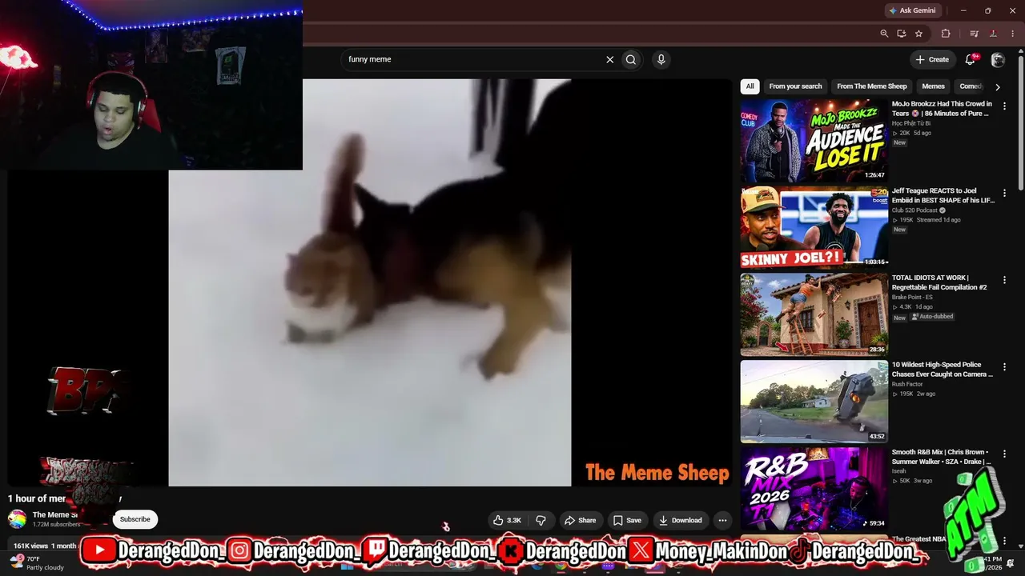Open '10 Wildest High-Speed Police Chases' title
This screenshot has width=1025, height=576.
943,370
